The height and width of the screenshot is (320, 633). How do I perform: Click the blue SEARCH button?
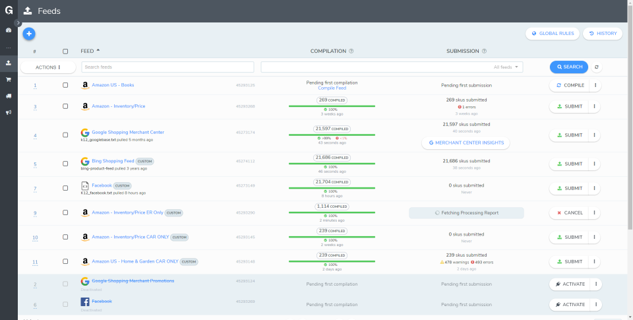[569, 67]
